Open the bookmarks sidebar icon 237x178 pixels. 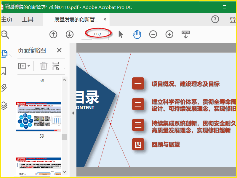(4, 71)
